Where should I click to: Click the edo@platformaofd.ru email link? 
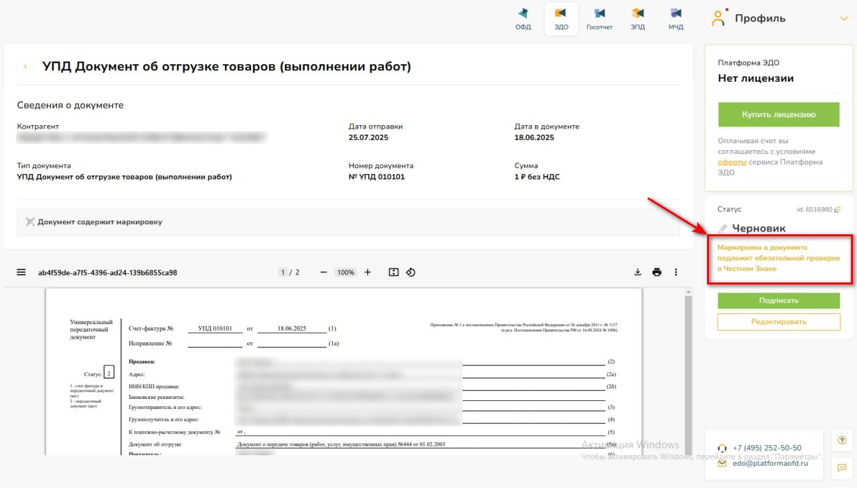pyautogui.click(x=770, y=463)
